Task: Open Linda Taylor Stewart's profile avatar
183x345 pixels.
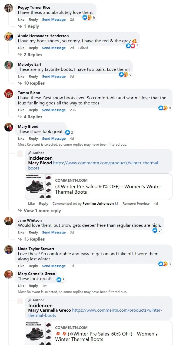Action: point(9,250)
